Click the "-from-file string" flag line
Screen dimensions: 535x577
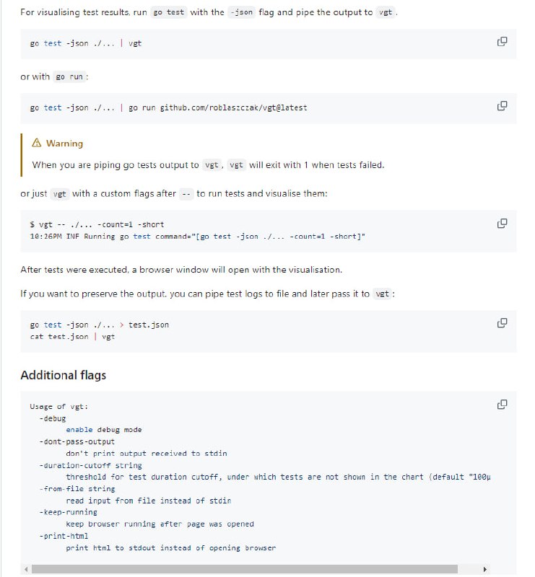[77, 489]
